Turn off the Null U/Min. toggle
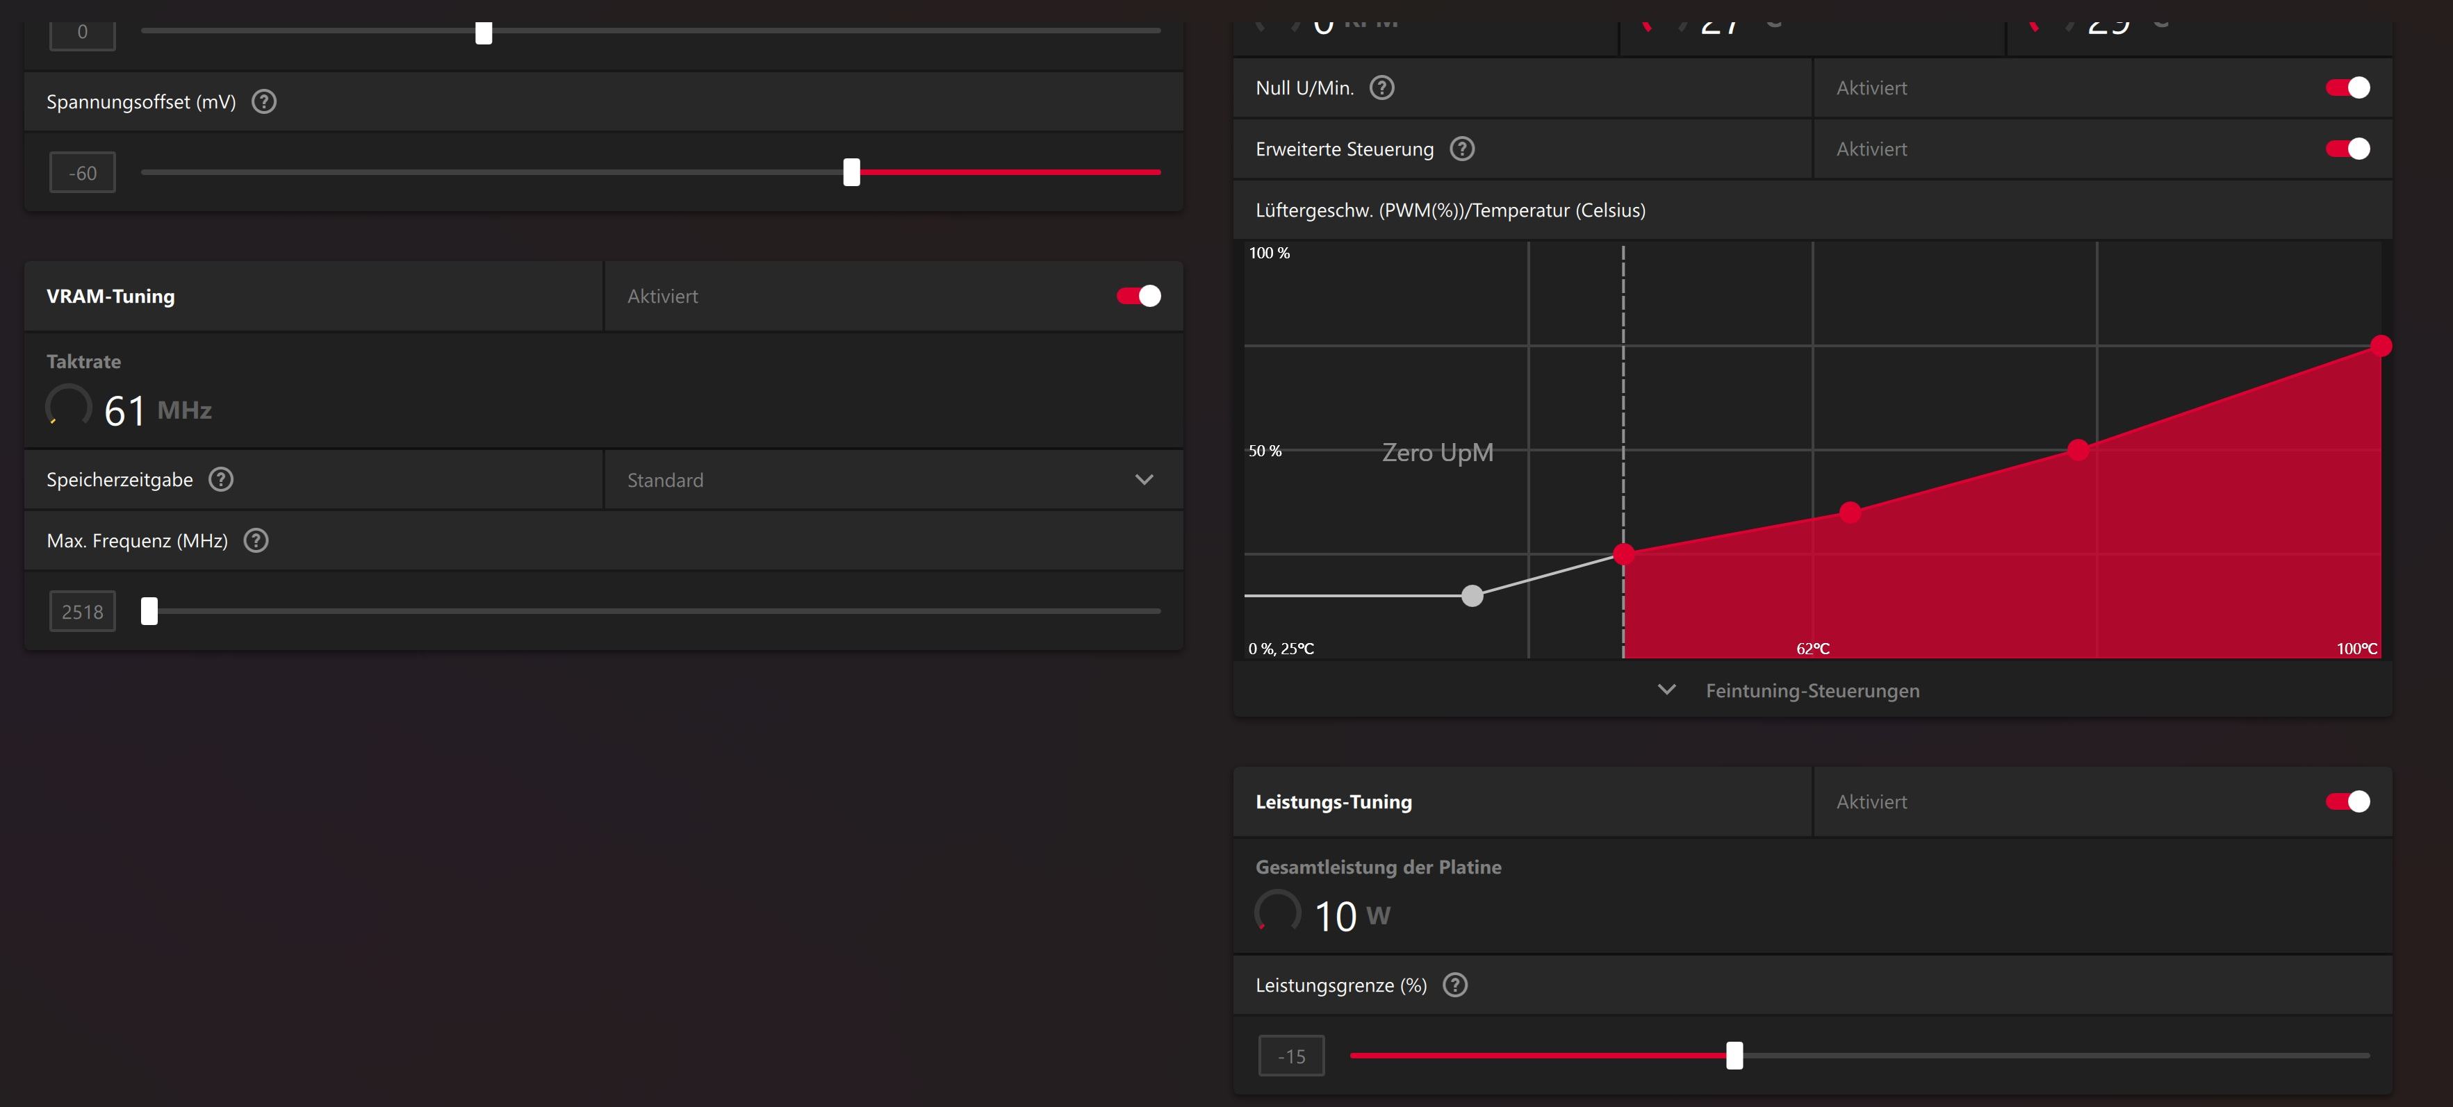The height and width of the screenshot is (1107, 2453). click(x=2347, y=88)
